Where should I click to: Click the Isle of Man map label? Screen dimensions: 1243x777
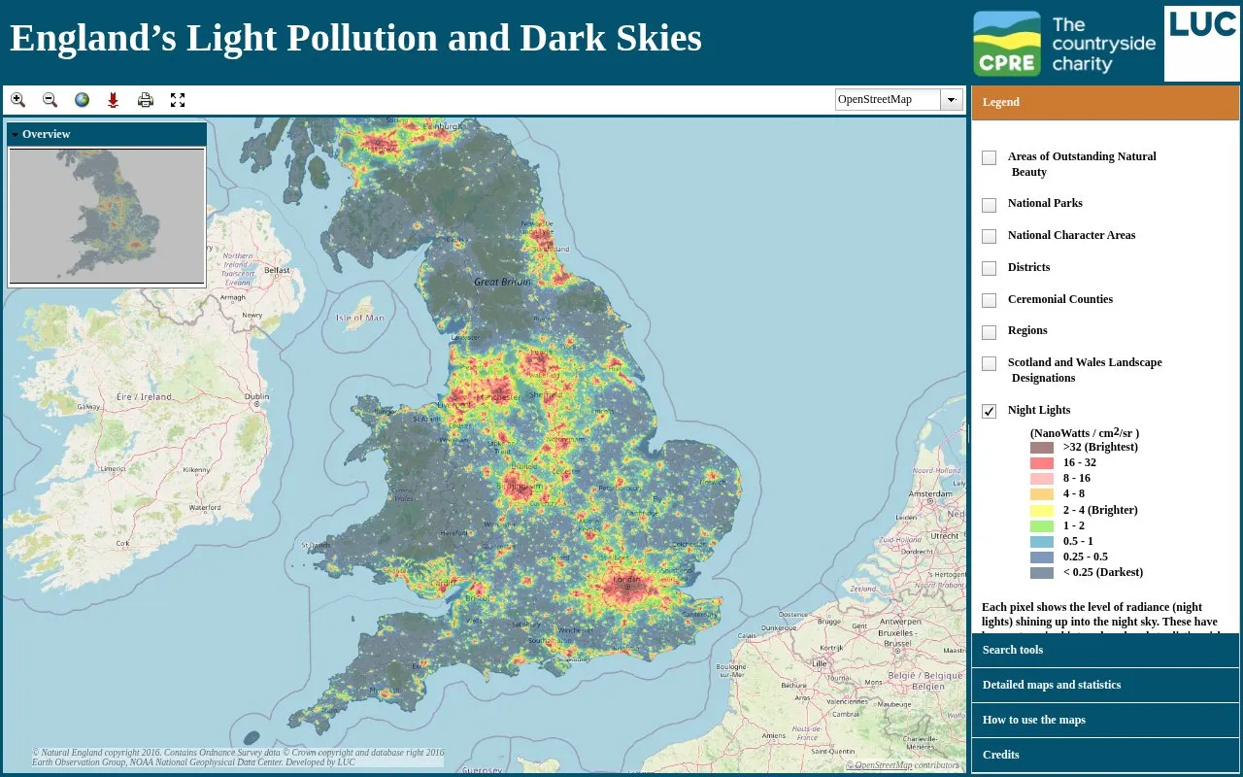359,318
